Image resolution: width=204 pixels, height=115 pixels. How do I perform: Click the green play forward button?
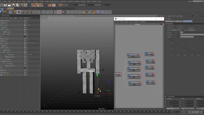point(197,112)
